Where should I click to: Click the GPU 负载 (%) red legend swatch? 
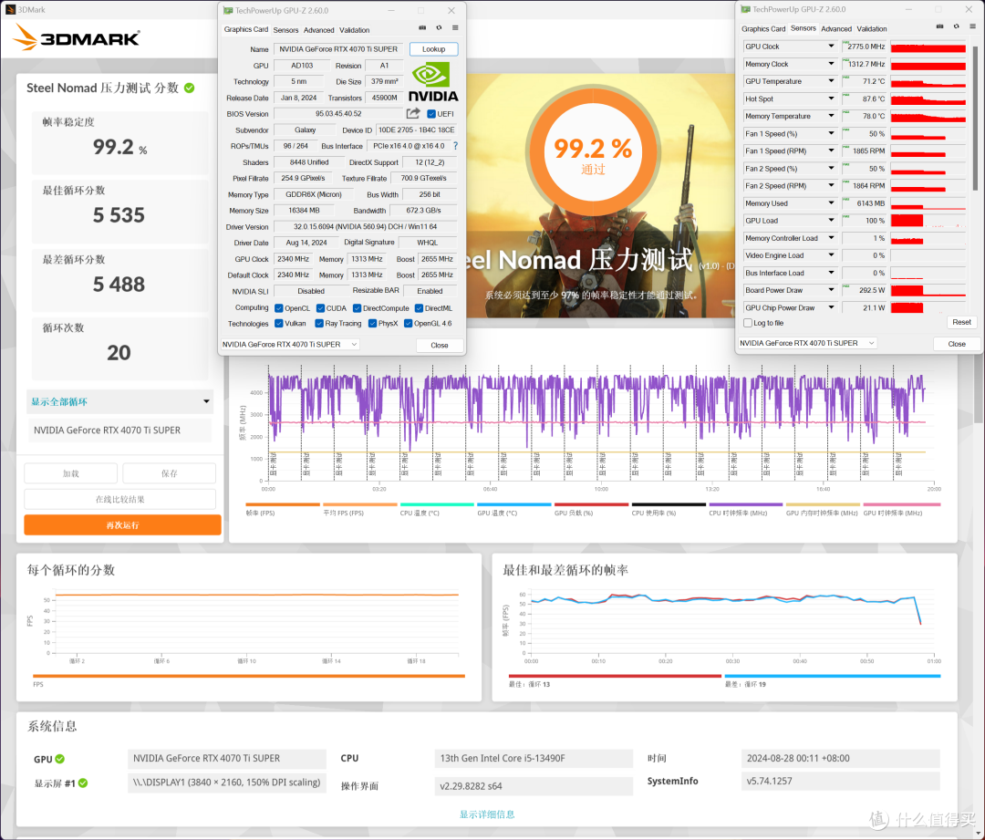pyautogui.click(x=591, y=504)
